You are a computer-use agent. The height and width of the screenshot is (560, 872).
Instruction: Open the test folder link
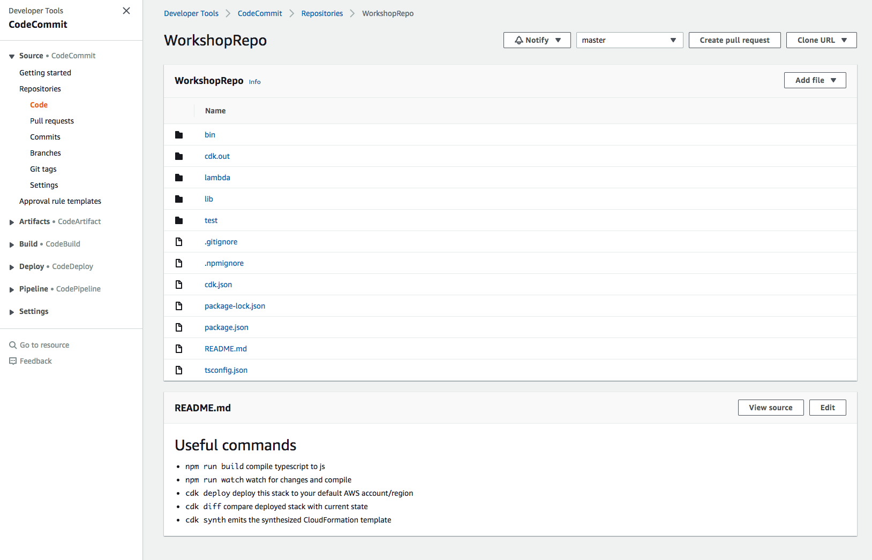tap(211, 220)
